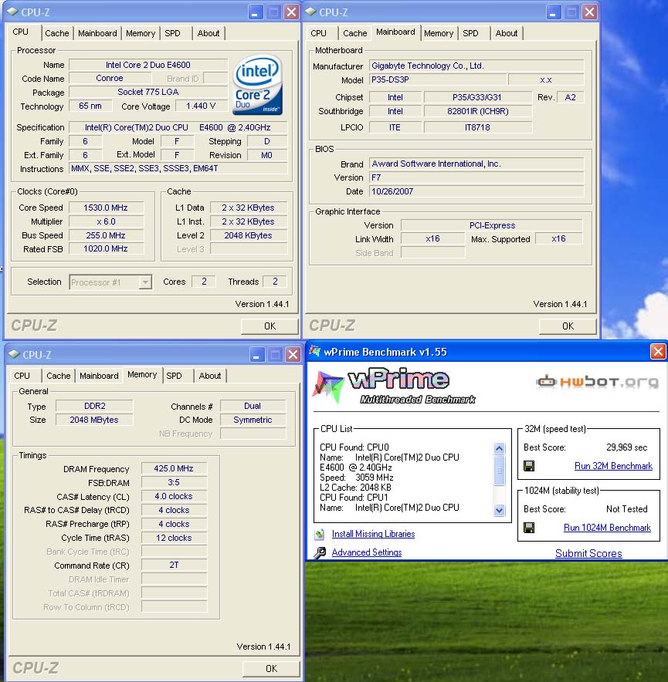Click the DRAM Frequency value 425.0 MHz
The width and height of the screenshot is (668, 682).
[174, 468]
